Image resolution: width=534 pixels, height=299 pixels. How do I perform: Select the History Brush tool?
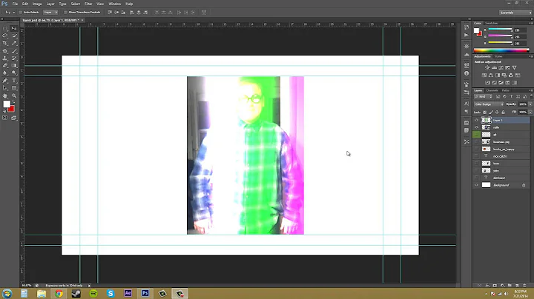click(x=14, y=58)
